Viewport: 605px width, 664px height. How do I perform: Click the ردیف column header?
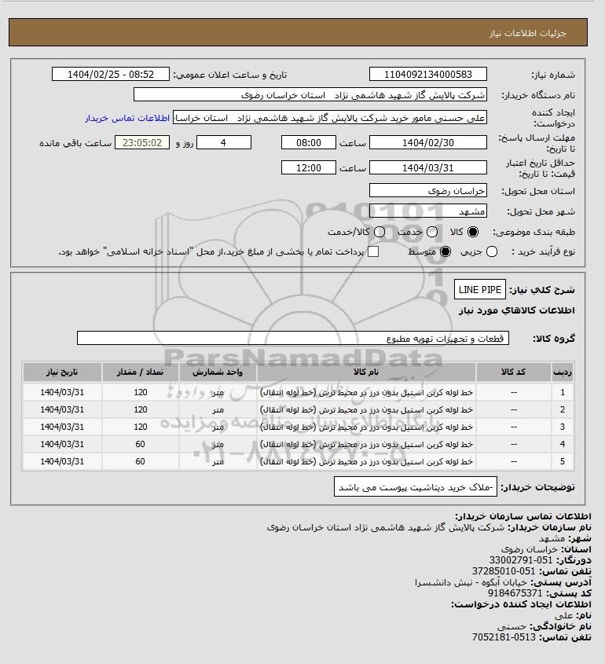(563, 372)
